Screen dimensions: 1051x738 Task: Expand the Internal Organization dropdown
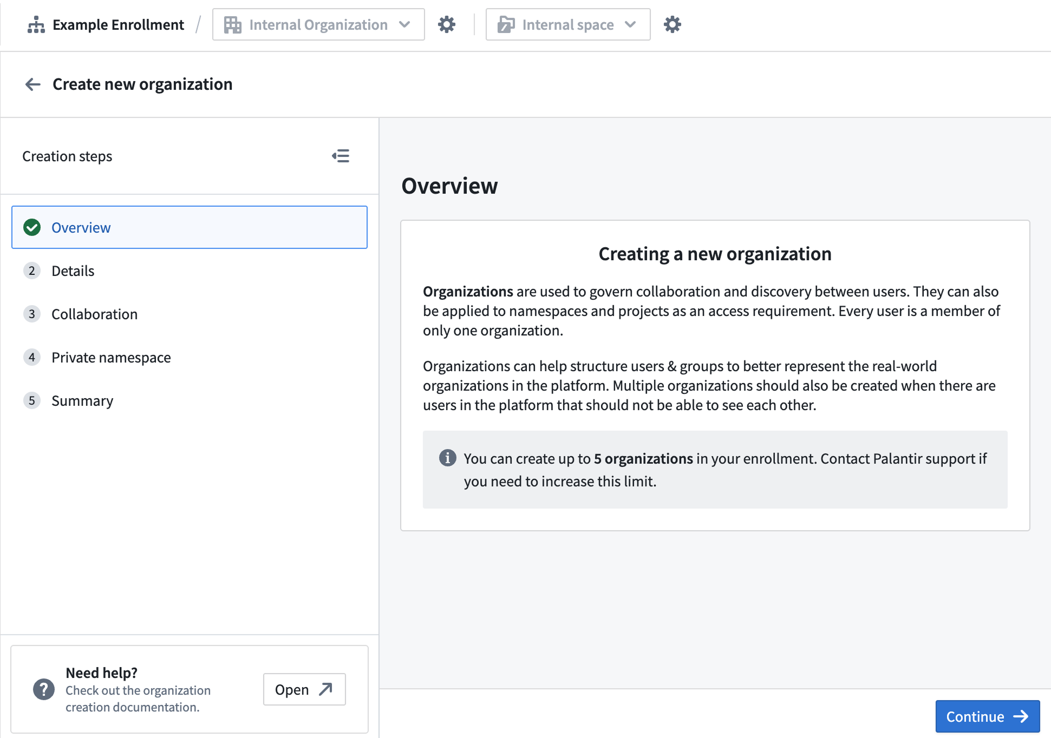pos(318,24)
